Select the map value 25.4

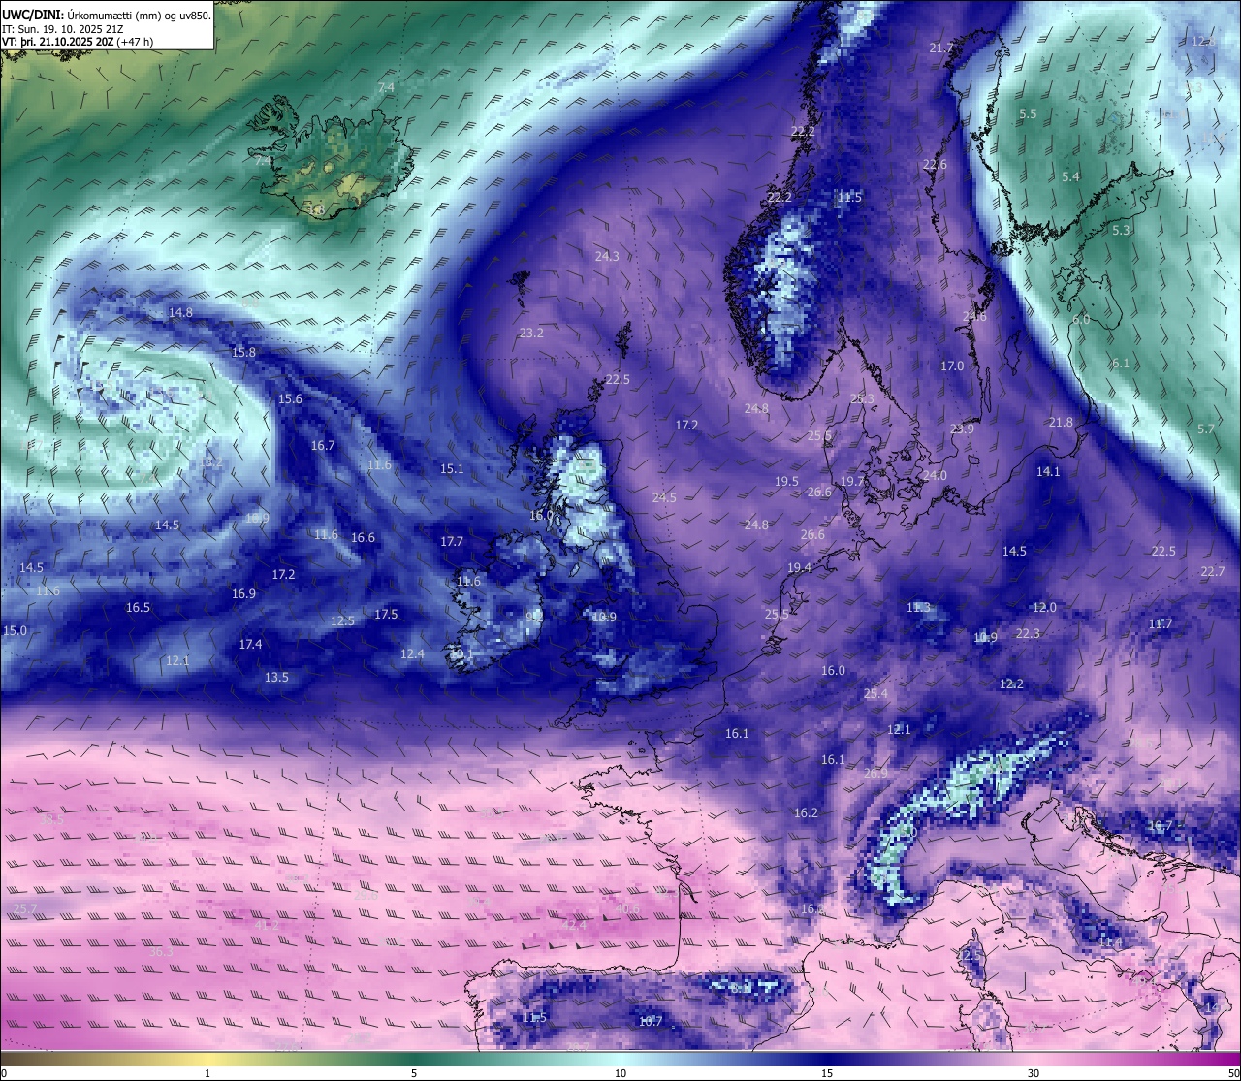tap(875, 694)
